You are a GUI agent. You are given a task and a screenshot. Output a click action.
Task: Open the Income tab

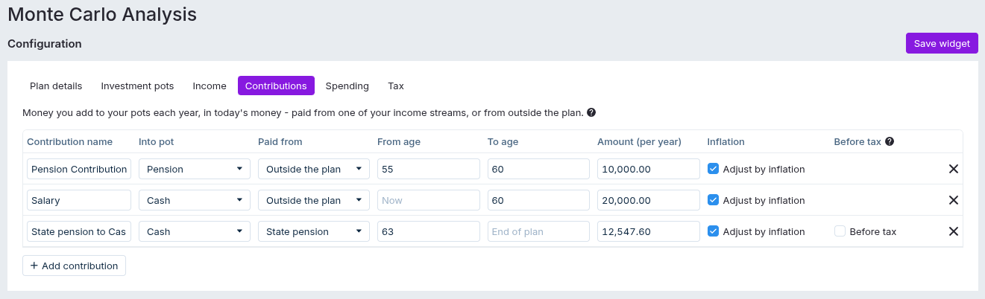[x=210, y=86]
